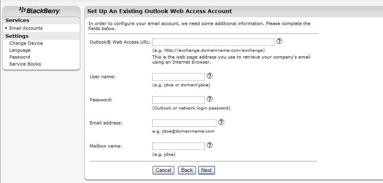Click the Cancel button
Viewport: 383px width, 183px height.
tap(163, 170)
